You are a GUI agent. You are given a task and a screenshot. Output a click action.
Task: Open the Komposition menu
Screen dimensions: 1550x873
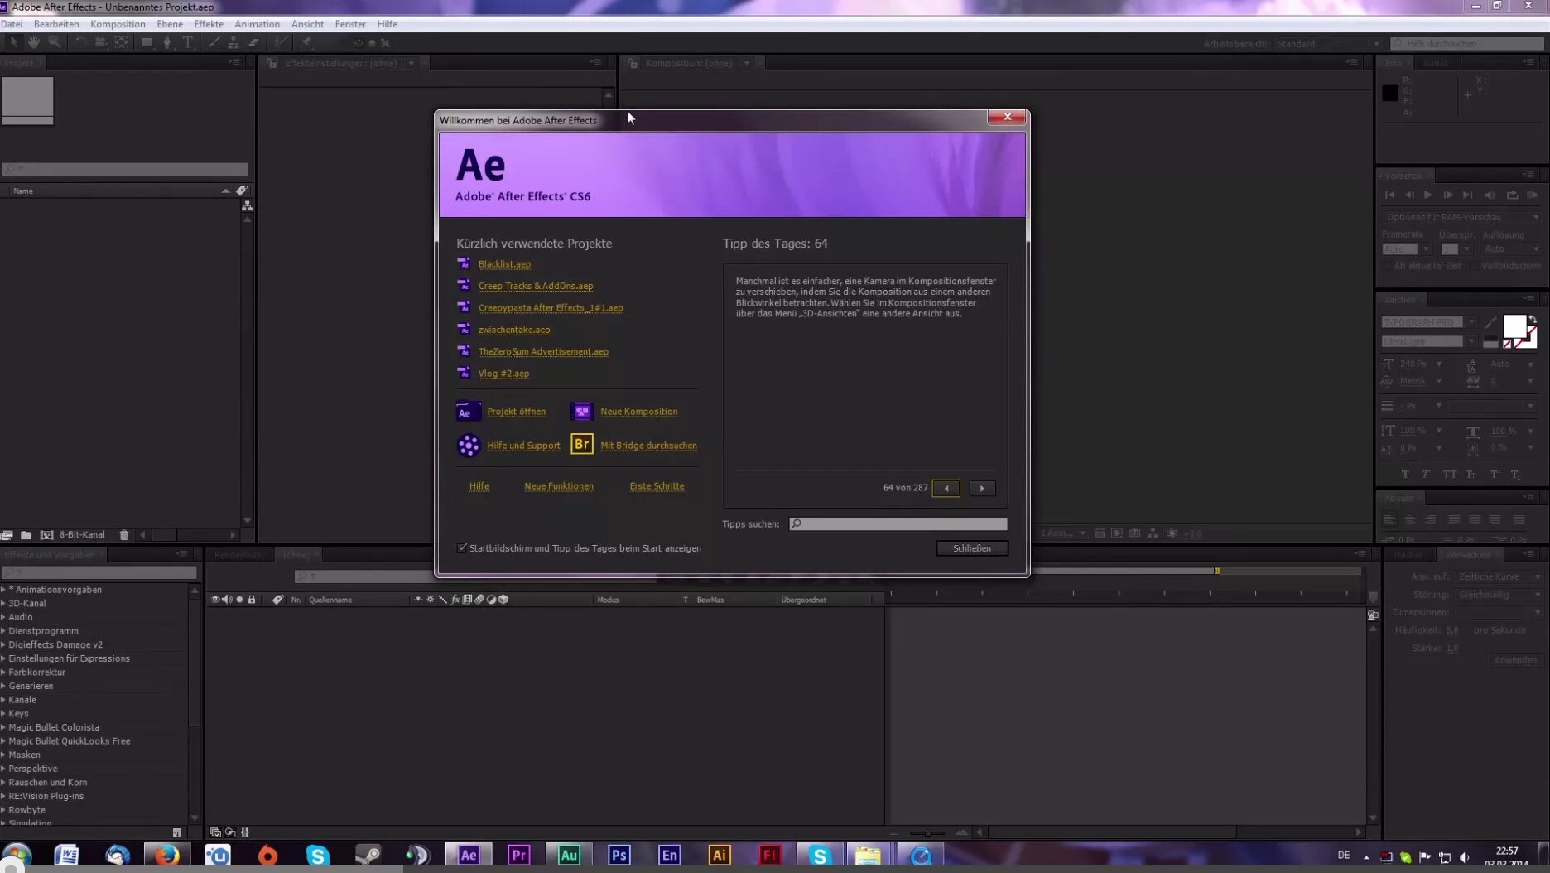(118, 24)
